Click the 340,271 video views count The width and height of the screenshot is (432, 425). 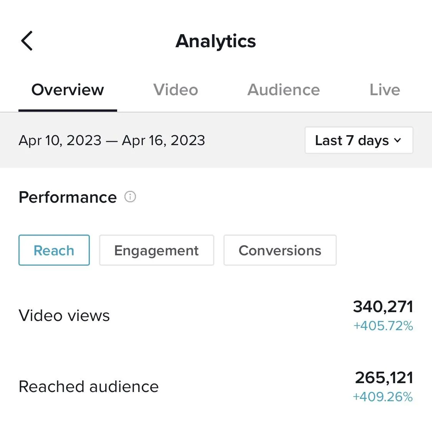coord(383,306)
